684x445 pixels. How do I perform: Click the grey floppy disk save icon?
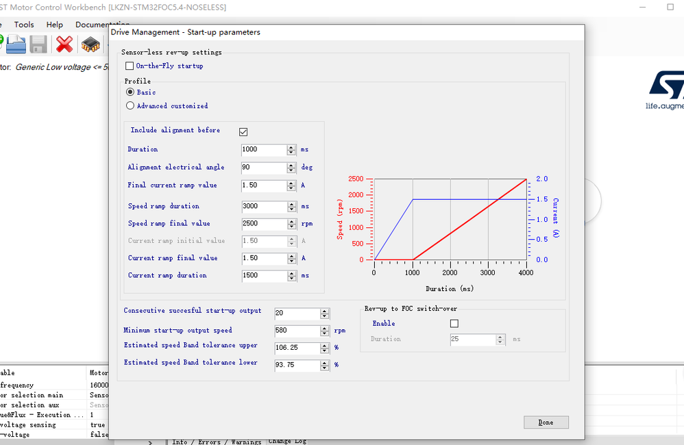[x=38, y=44]
